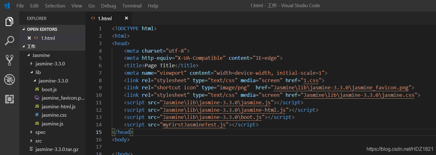Expand the first jasmine-3.3.0 folder

click(31, 64)
